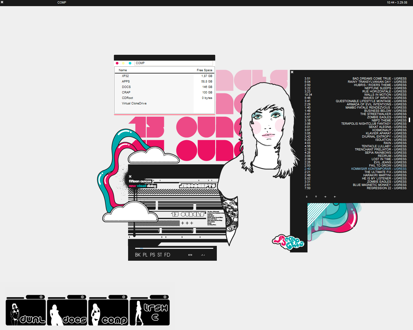Click PL play control in player
Image resolution: width=413 pixels, height=330 pixels.
145,255
